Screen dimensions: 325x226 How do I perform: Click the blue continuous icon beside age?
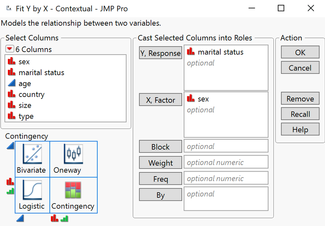tap(11, 83)
